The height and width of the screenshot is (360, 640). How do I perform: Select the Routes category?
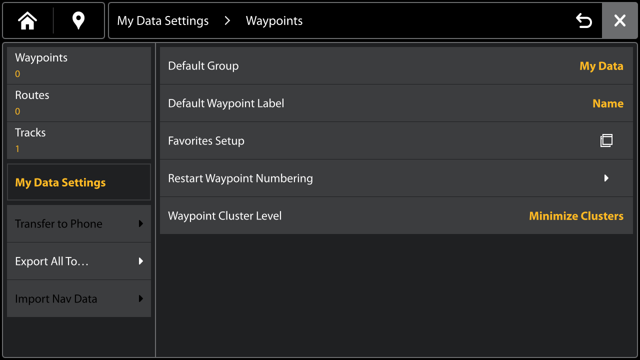pos(78,102)
